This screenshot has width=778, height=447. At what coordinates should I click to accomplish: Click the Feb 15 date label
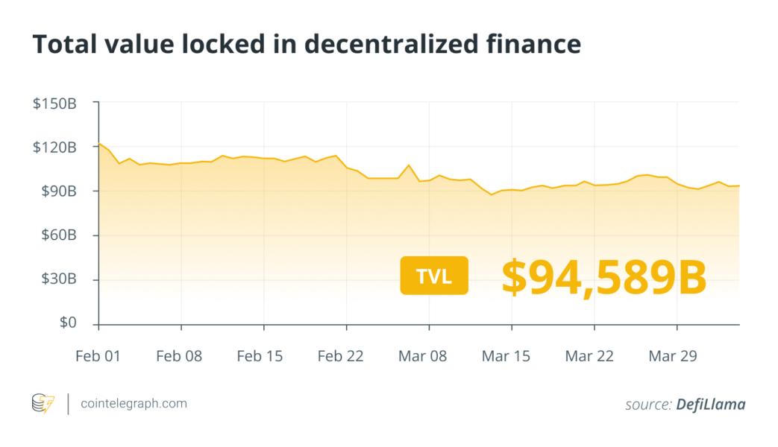(x=260, y=356)
